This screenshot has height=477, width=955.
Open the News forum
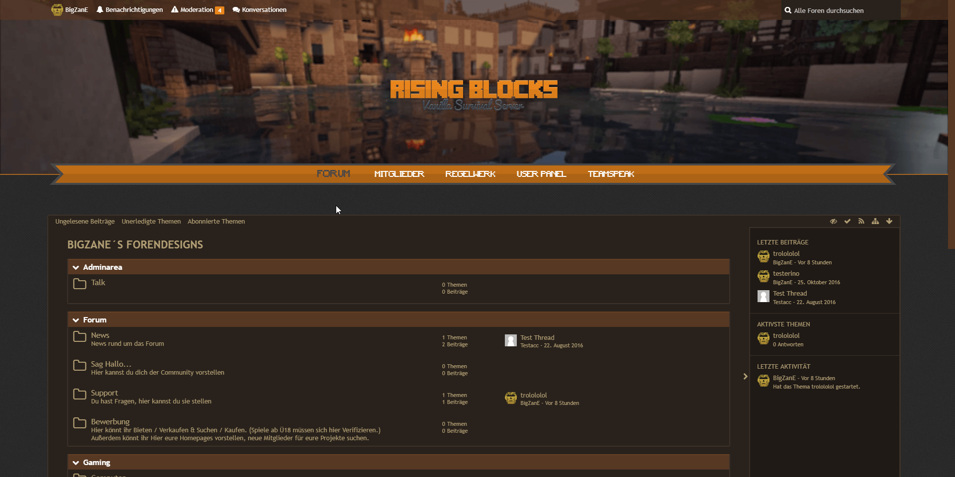[x=100, y=335]
